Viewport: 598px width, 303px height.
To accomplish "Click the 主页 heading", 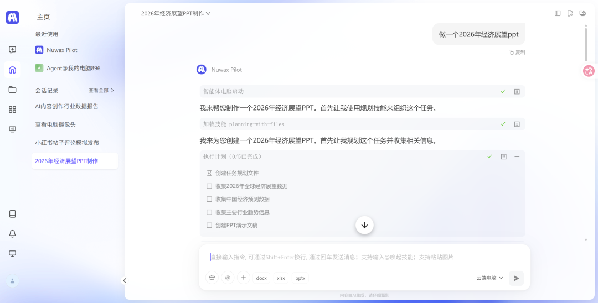I will [x=44, y=17].
